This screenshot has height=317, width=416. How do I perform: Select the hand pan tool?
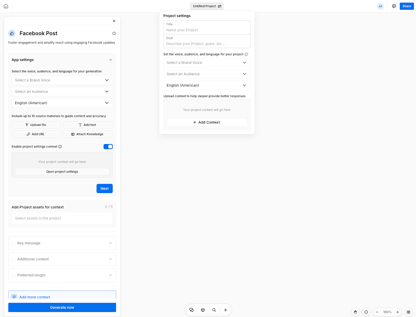pos(355,312)
